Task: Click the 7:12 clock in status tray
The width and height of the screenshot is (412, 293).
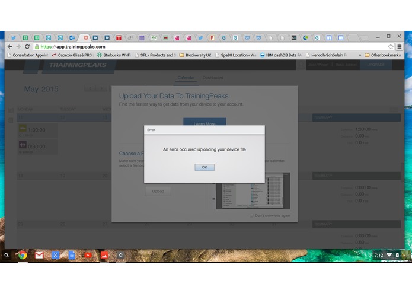Action: coord(379,255)
